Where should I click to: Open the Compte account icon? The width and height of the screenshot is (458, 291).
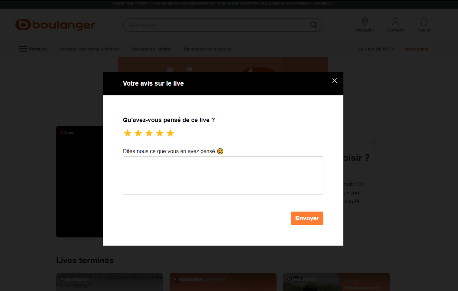[395, 25]
